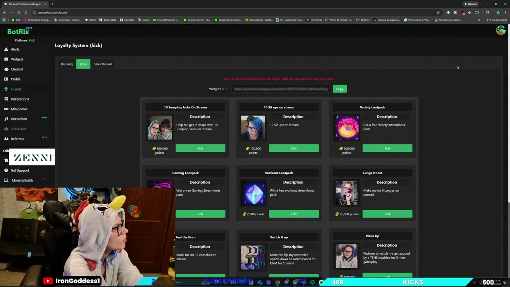Image resolution: width=510 pixels, height=287 pixels.
Task: Click the Switch it up thumbnail
Action: point(253,258)
